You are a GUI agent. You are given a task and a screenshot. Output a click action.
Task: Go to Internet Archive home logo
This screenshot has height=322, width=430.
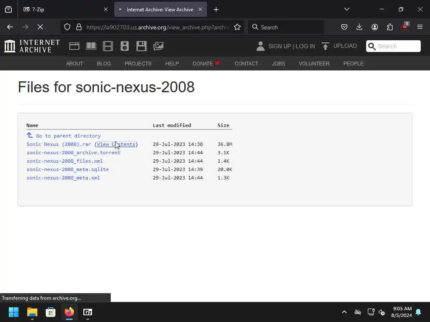pos(32,46)
